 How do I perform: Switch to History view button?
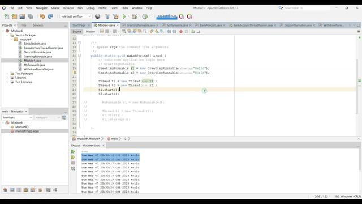pyautogui.click(x=90, y=32)
